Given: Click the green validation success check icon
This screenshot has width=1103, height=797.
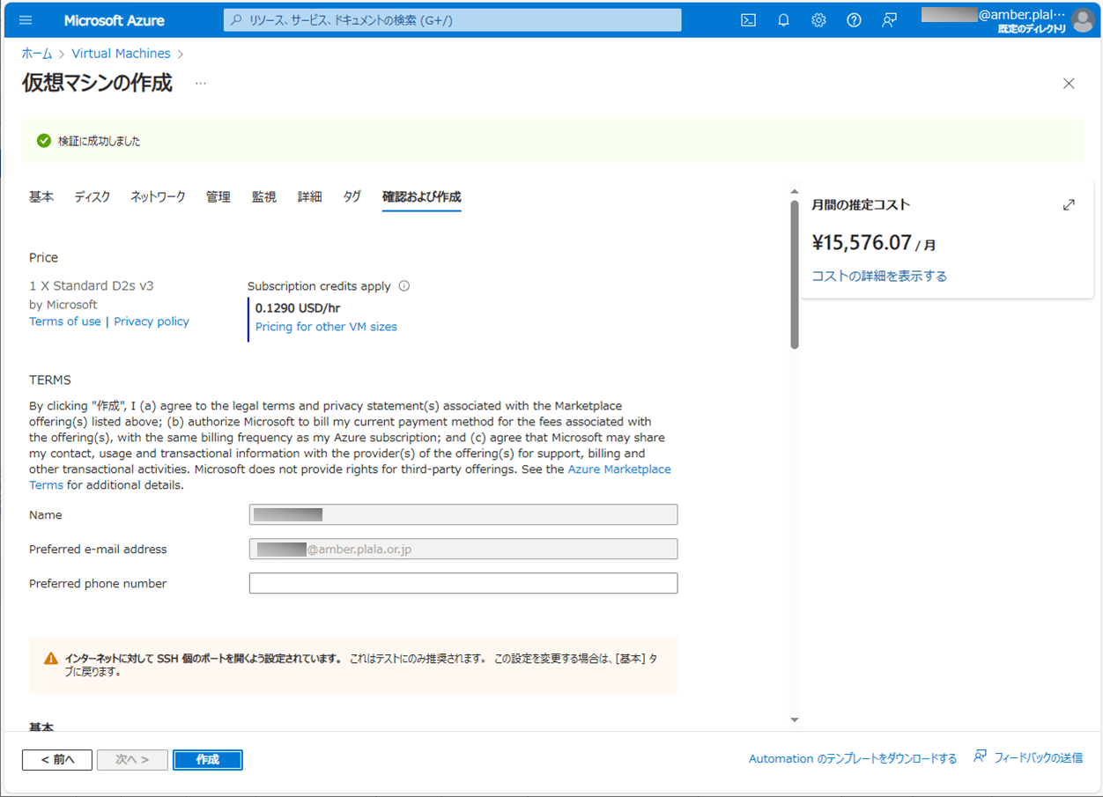Looking at the screenshot, I should [44, 141].
